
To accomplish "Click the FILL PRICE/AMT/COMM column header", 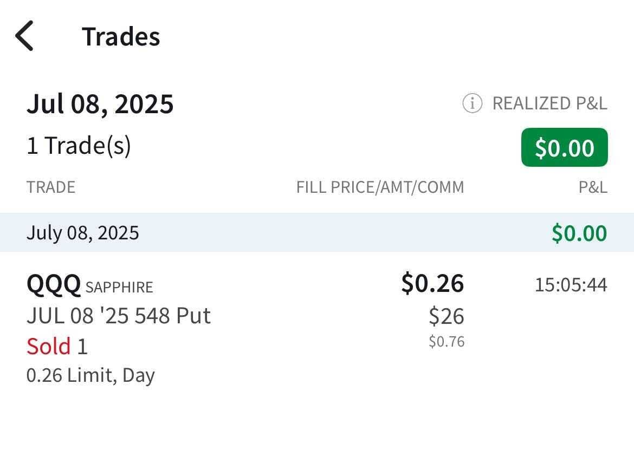I will click(x=380, y=187).
